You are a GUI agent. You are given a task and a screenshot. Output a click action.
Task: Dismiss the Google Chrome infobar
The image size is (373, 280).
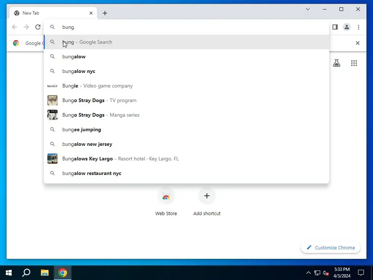[x=358, y=43]
